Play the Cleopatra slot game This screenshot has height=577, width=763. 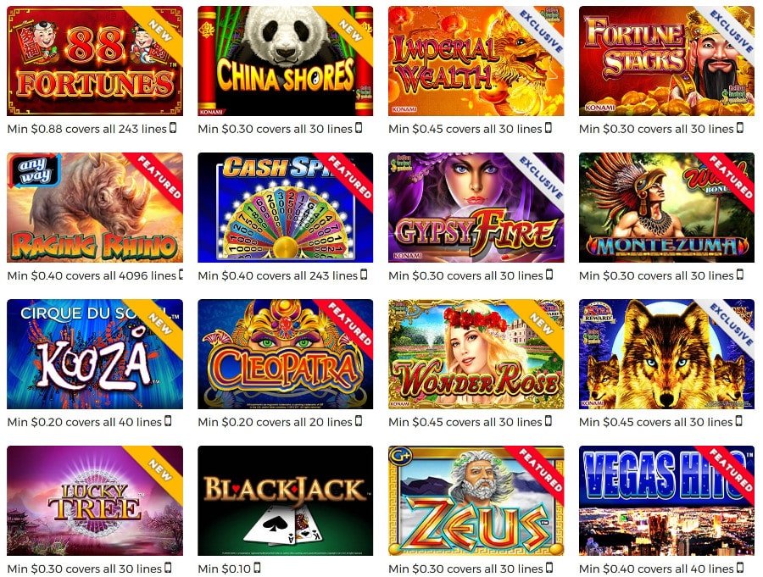point(285,354)
